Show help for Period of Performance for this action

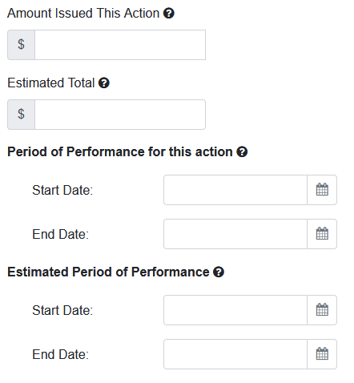(x=242, y=151)
